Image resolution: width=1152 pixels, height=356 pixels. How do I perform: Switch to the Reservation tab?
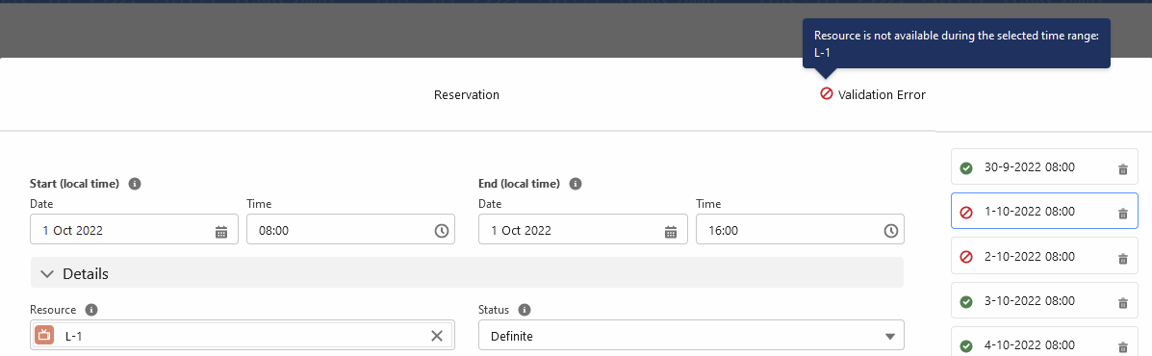(x=467, y=94)
